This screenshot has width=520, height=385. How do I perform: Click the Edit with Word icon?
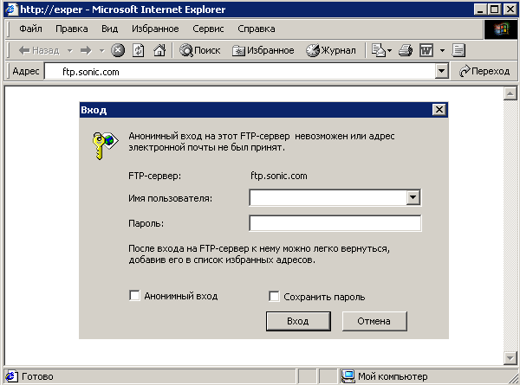(426, 50)
